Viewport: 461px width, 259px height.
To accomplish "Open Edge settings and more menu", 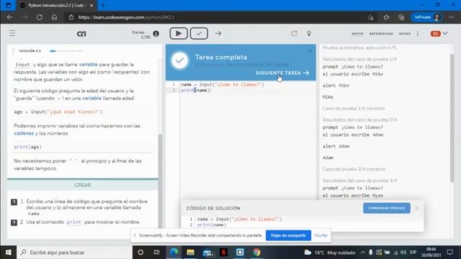I will 452,17.
